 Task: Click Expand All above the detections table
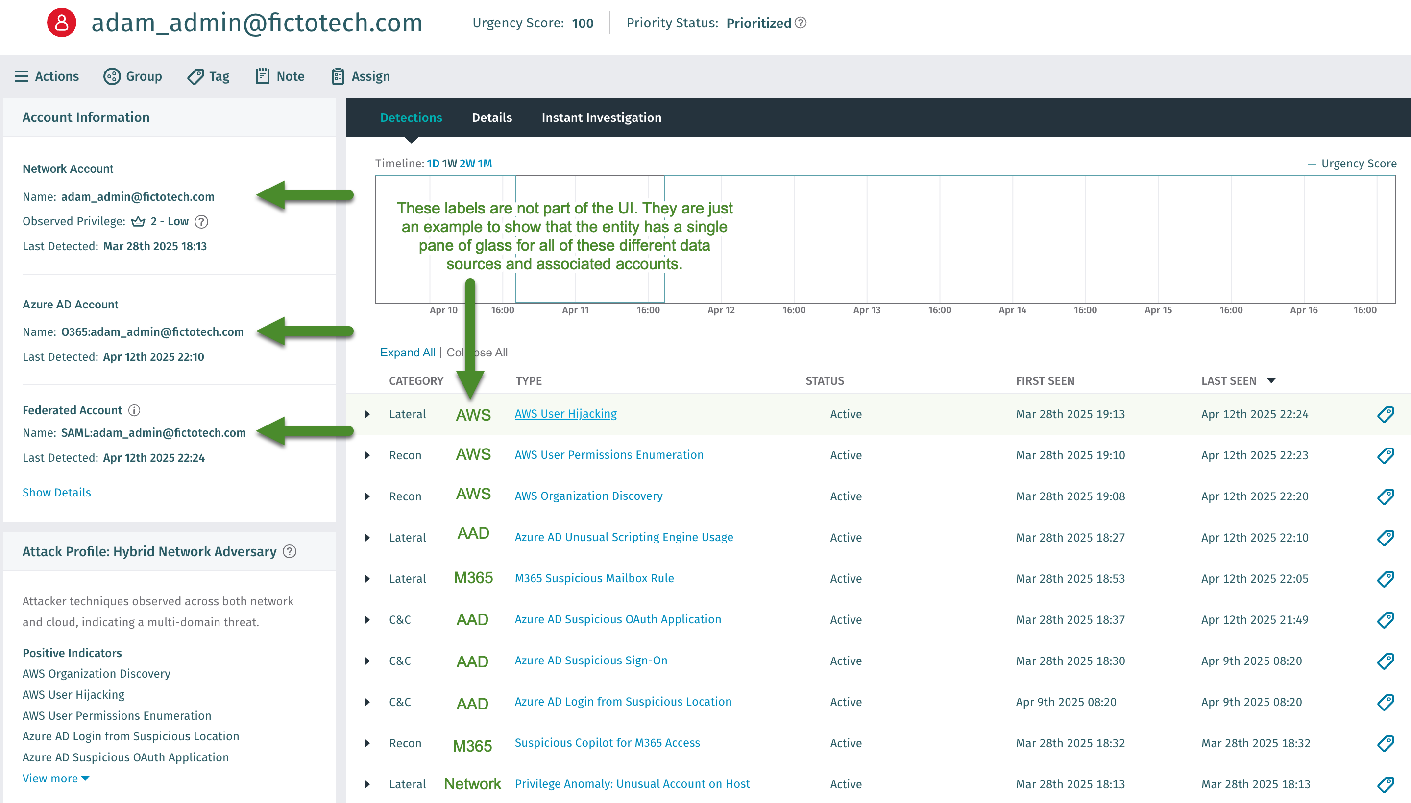407,353
